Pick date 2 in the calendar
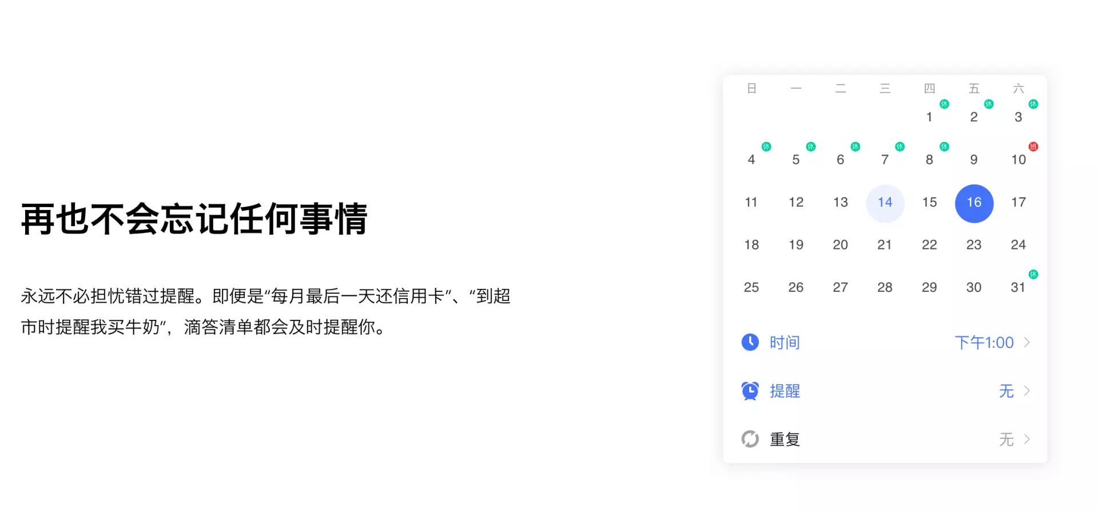This screenshot has width=1098, height=511. [x=974, y=117]
